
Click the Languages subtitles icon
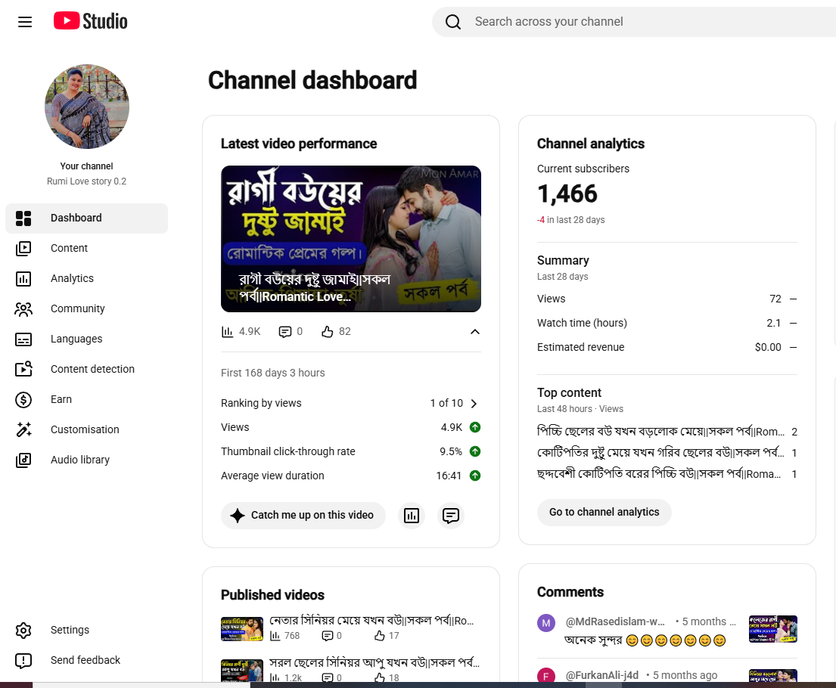click(x=23, y=339)
